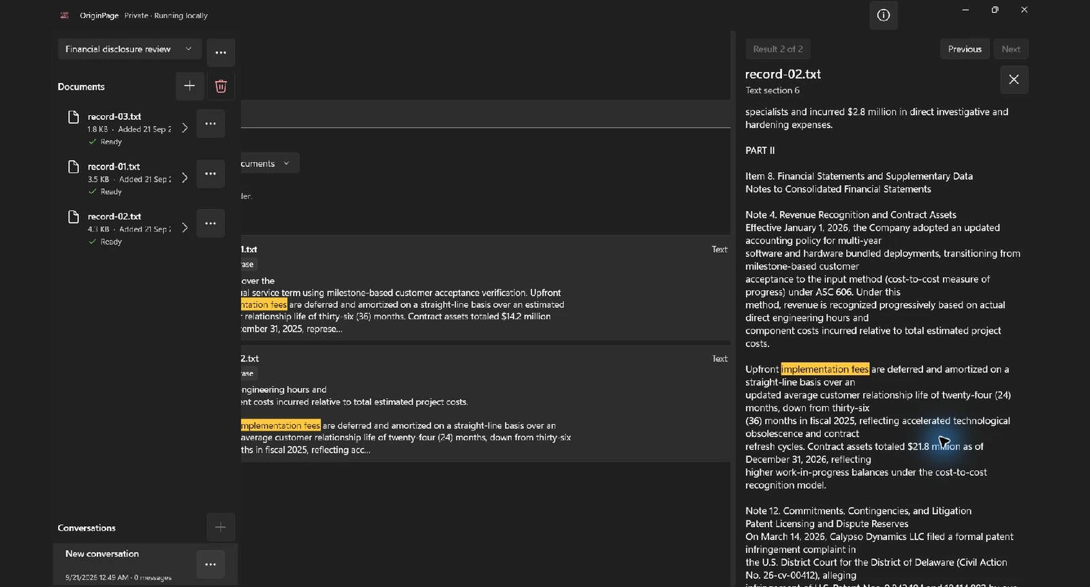1090x587 pixels.
Task: Click highlighted 'implementation fees' in preview panel
Action: tap(825, 369)
